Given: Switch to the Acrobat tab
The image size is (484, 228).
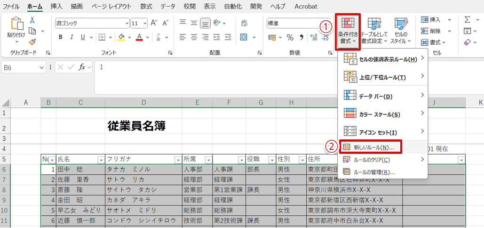Looking at the screenshot, I should [306, 6].
